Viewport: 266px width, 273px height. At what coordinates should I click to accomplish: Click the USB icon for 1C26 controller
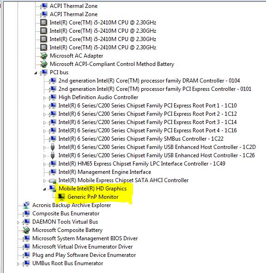tap(53, 155)
